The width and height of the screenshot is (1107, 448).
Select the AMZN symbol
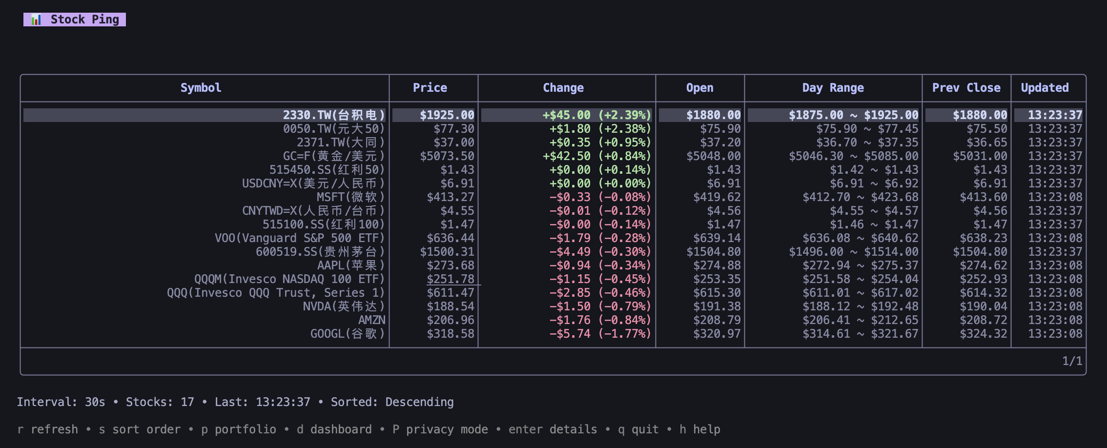tap(372, 320)
